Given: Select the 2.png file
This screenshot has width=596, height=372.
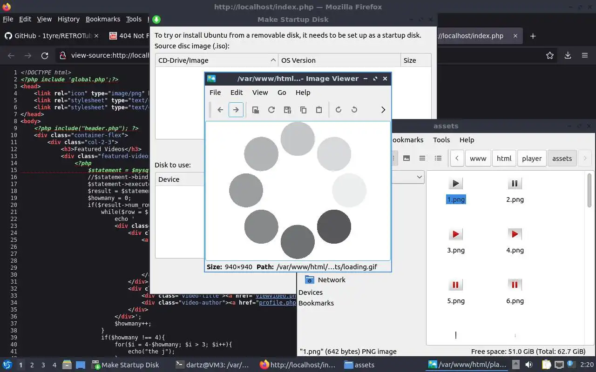Looking at the screenshot, I should [x=515, y=190].
